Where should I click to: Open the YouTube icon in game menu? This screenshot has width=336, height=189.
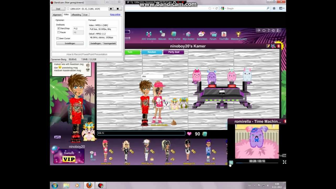(224, 34)
